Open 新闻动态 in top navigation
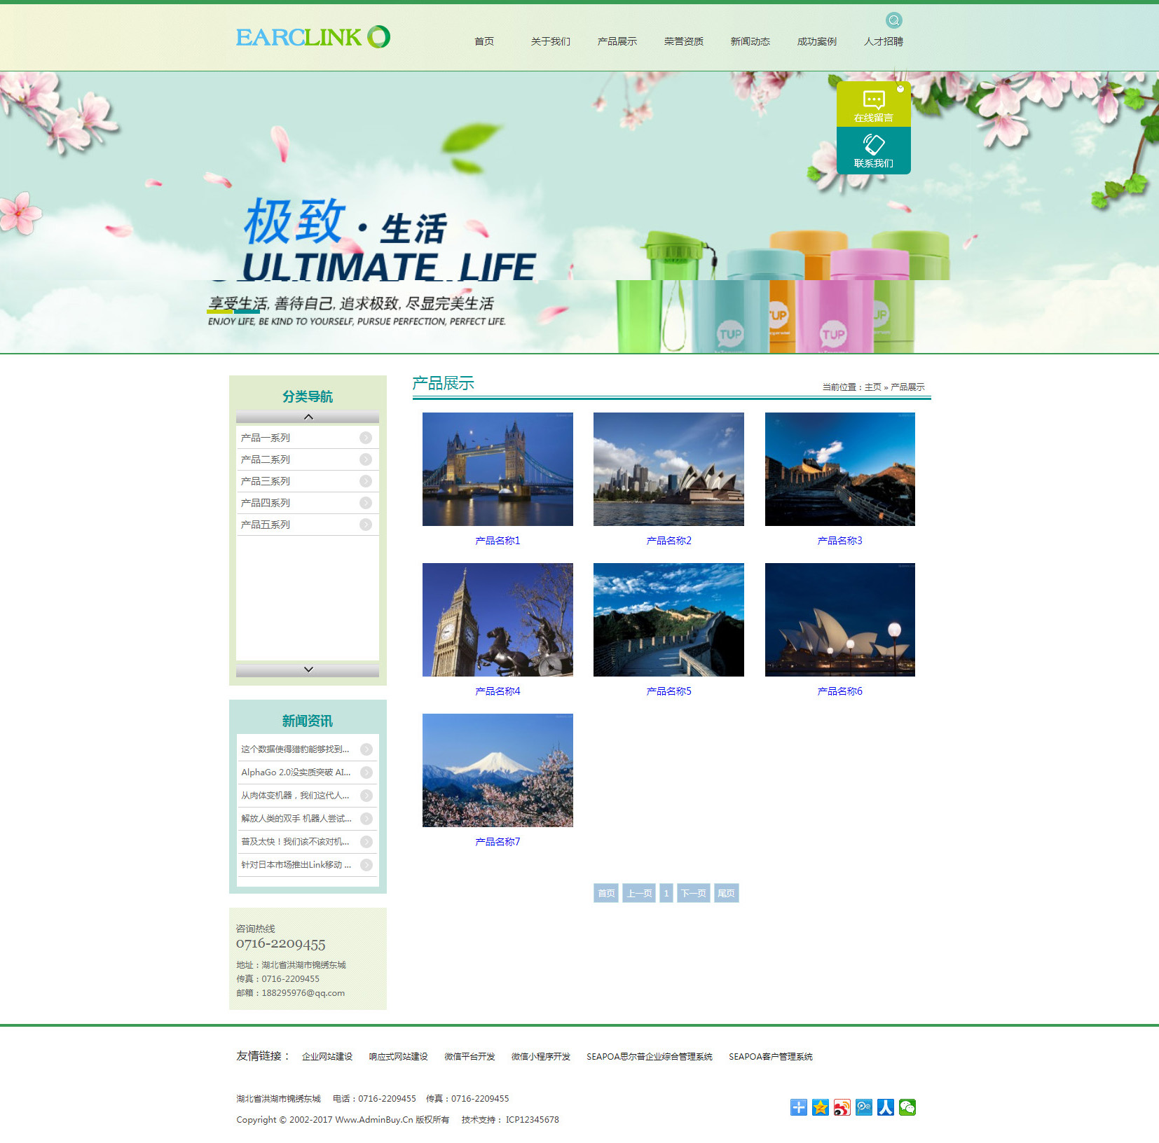The height and width of the screenshot is (1143, 1159). tap(750, 41)
